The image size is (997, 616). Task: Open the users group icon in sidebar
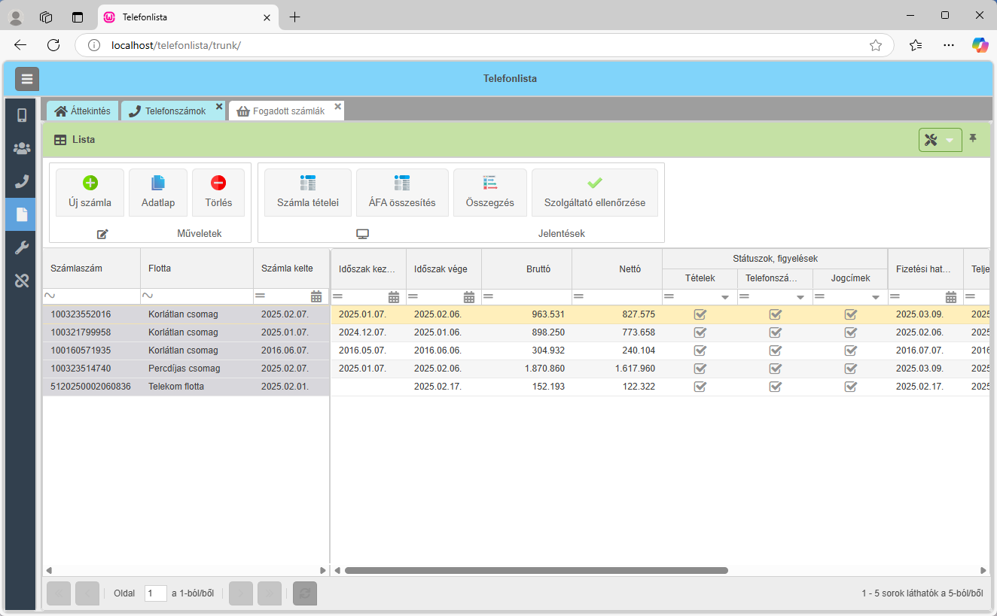click(22, 148)
